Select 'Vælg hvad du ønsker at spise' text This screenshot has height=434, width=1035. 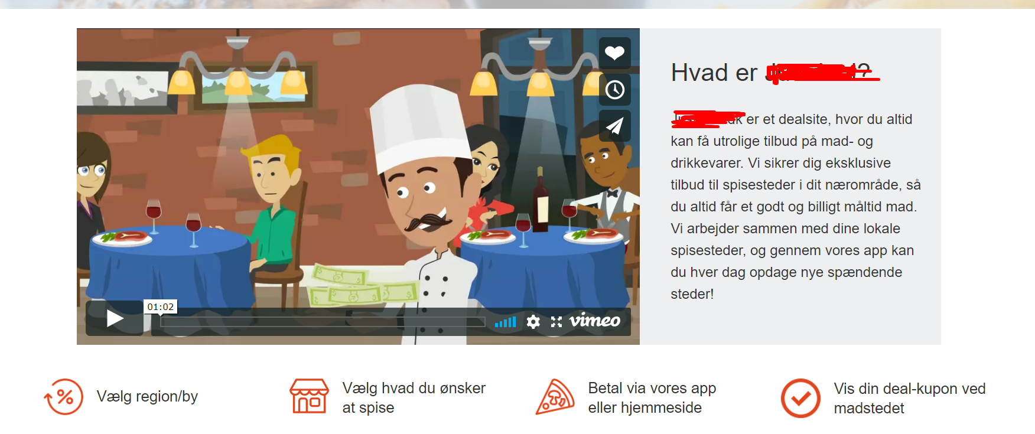click(x=414, y=397)
